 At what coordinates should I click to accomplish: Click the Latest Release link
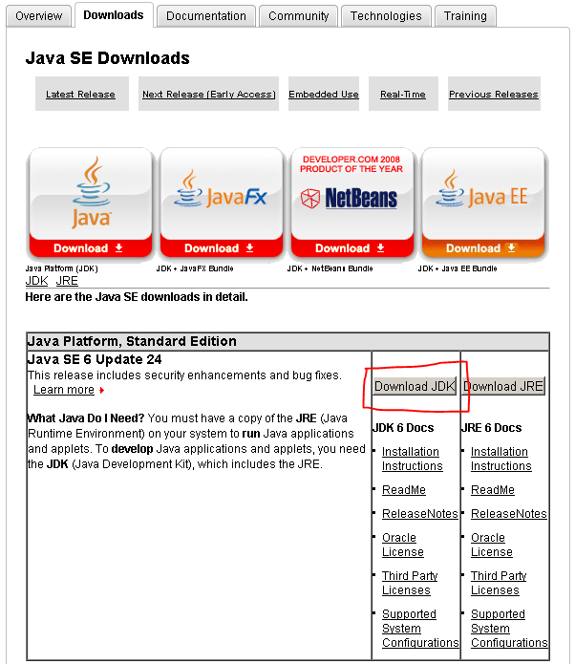point(80,94)
